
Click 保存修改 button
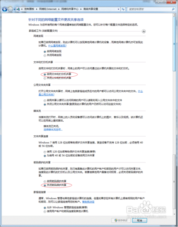(x=121, y=220)
